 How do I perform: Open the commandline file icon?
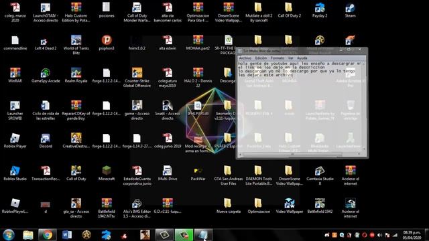pos(15,43)
